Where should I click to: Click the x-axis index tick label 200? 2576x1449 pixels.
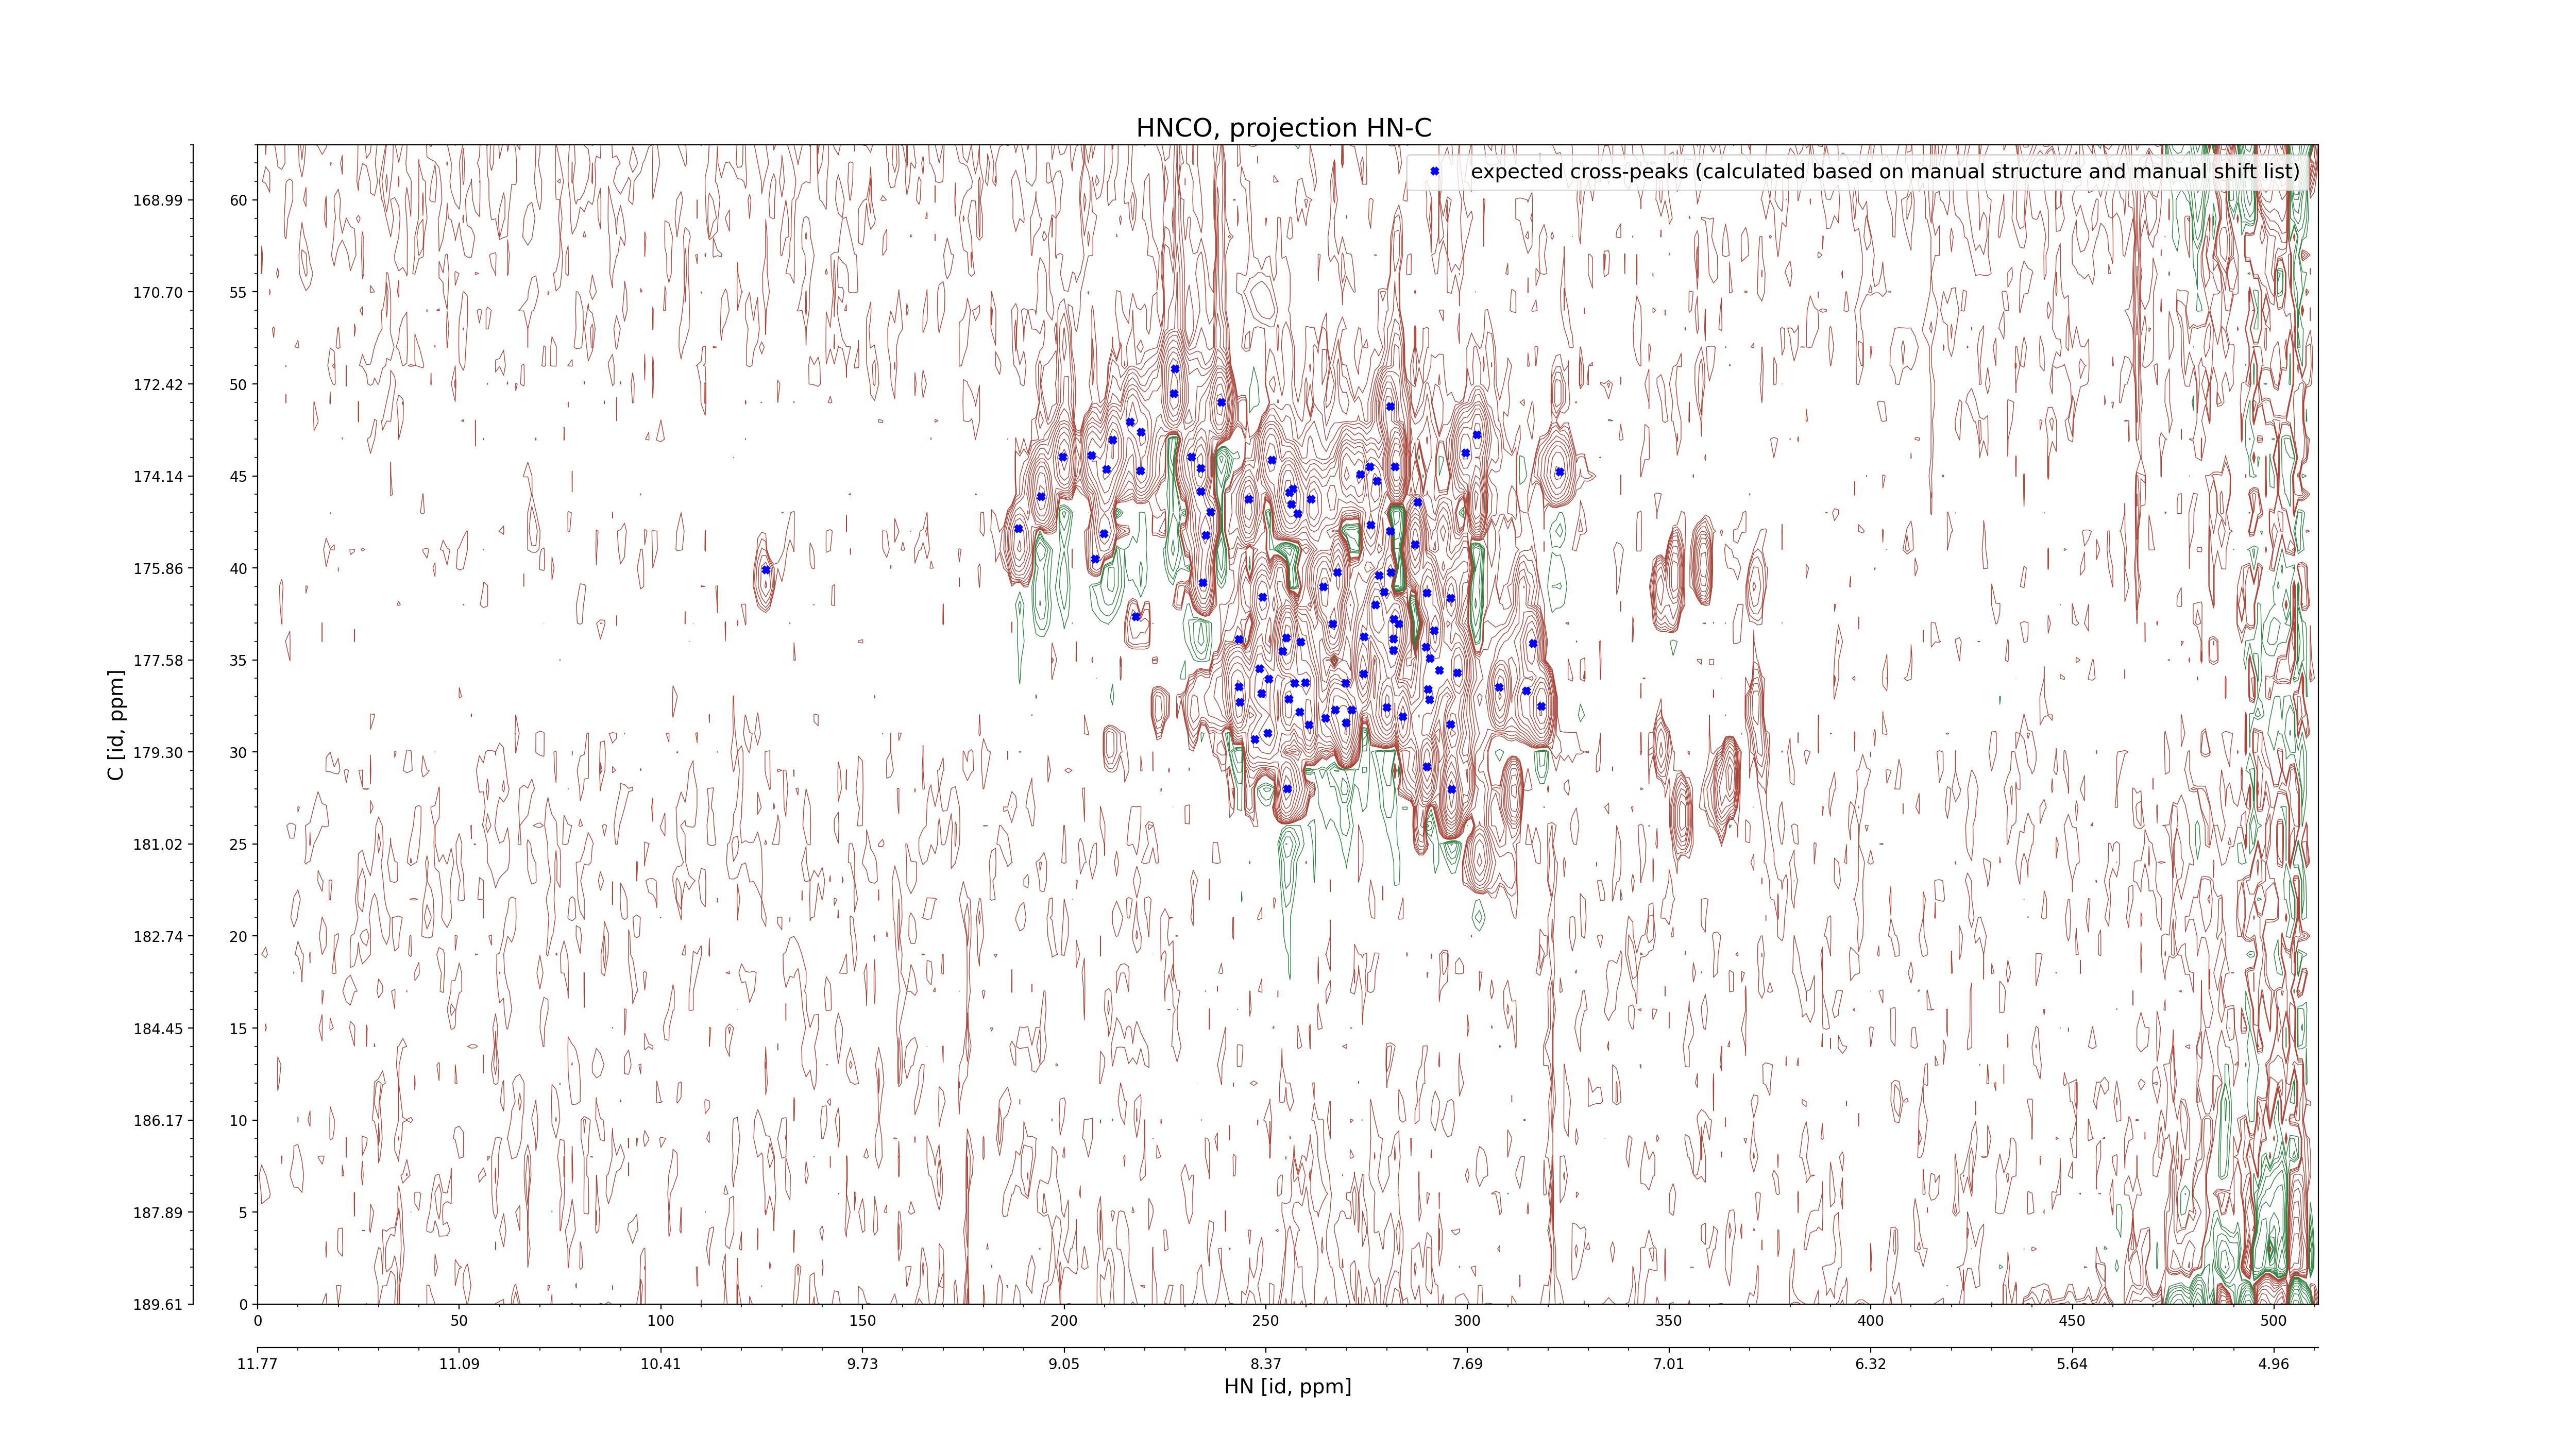tap(1064, 1321)
